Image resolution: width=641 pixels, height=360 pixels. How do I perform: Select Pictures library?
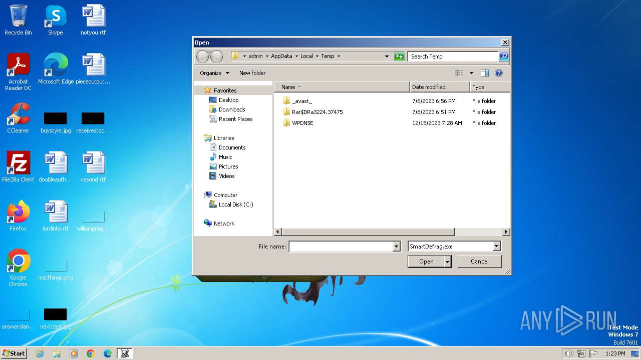[228, 166]
